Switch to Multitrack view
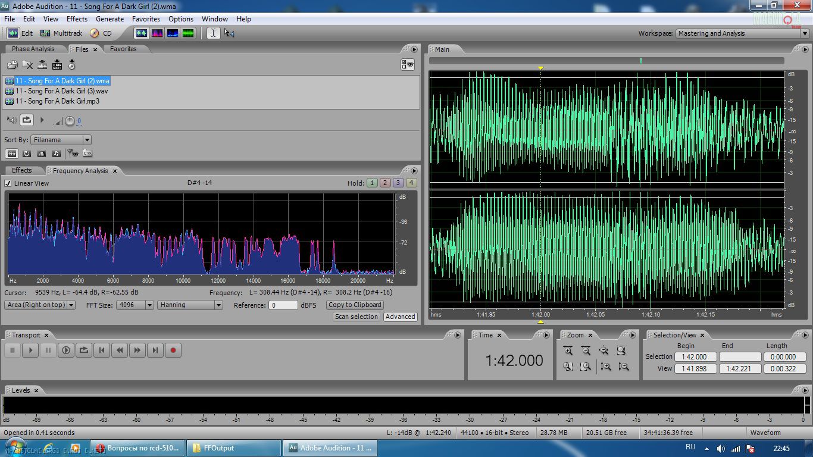Viewport: 813px width, 457px height. pos(61,33)
